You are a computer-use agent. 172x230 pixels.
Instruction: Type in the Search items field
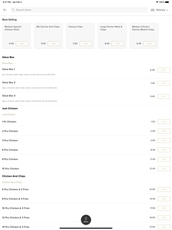pyautogui.click(x=80, y=10)
